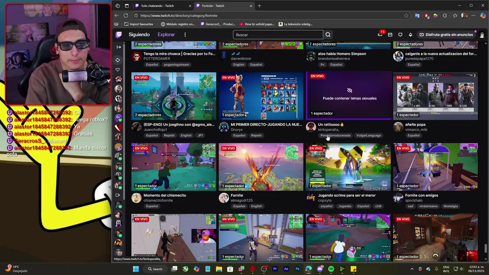489x275 pixels.
Task: Open La televisión intelig... bookmark
Action: click(x=295, y=24)
